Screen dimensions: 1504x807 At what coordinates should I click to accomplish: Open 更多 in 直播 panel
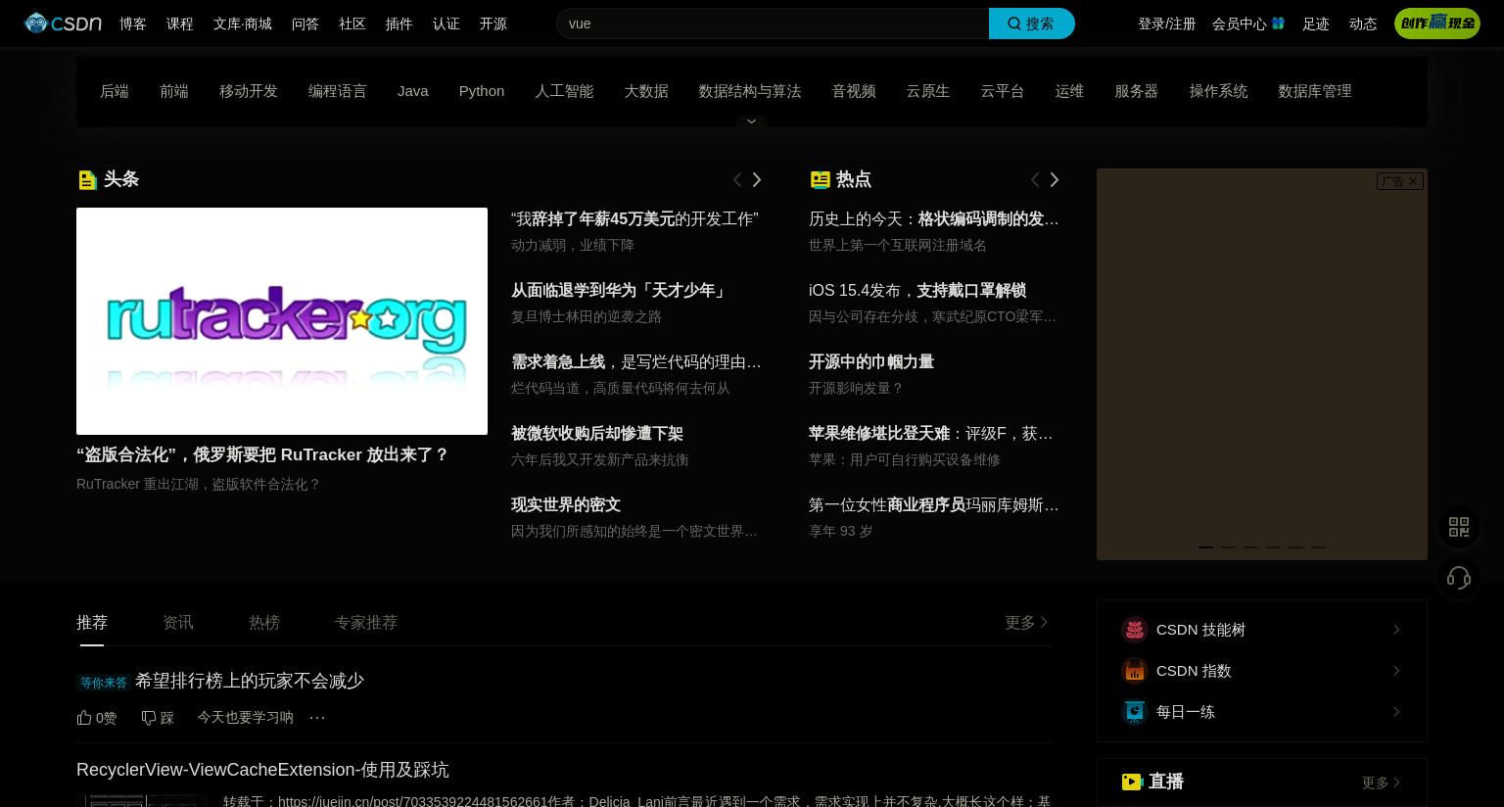(1381, 783)
